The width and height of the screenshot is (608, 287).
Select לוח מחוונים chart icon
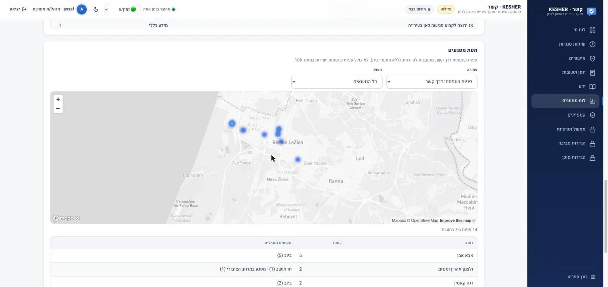pos(592,101)
